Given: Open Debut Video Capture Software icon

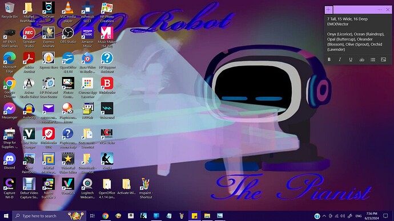Looking at the screenshot, I should [29, 189].
